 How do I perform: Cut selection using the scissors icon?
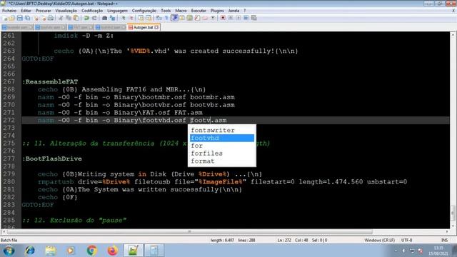click(x=61, y=18)
